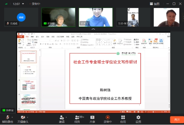Expand audio options arrow beside microphone

(12, 117)
